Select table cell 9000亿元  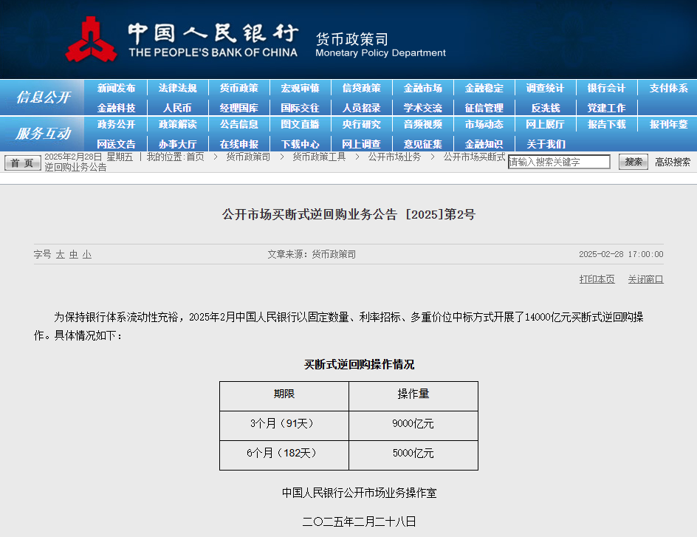tap(413, 425)
